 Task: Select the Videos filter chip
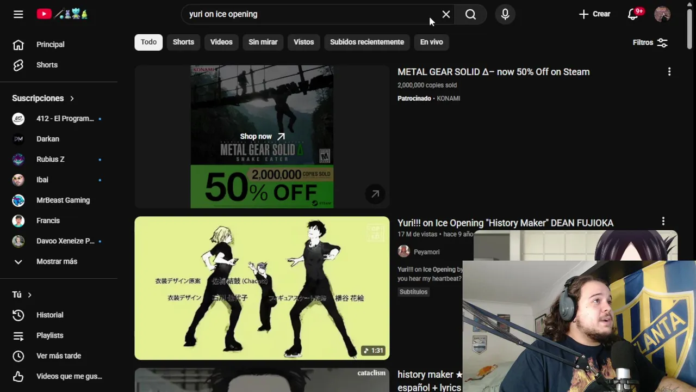[221, 42]
